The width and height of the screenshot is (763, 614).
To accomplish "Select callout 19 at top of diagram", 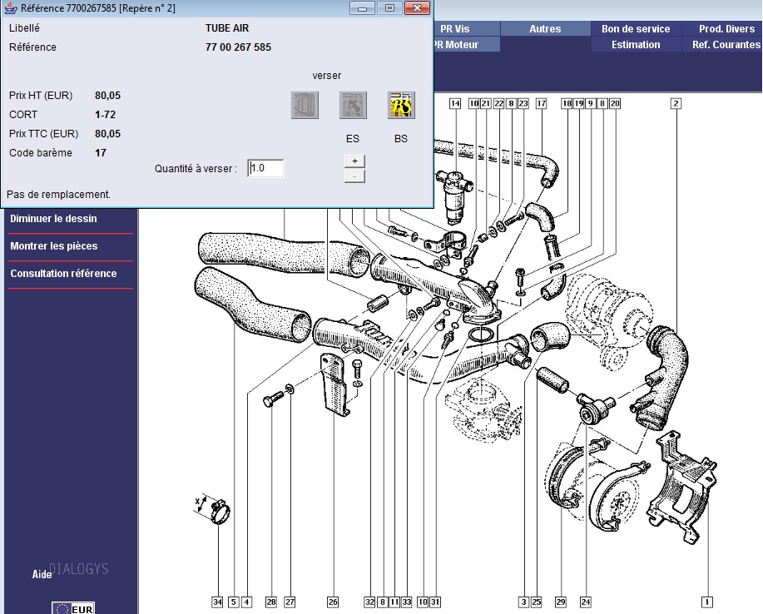I will 578,103.
